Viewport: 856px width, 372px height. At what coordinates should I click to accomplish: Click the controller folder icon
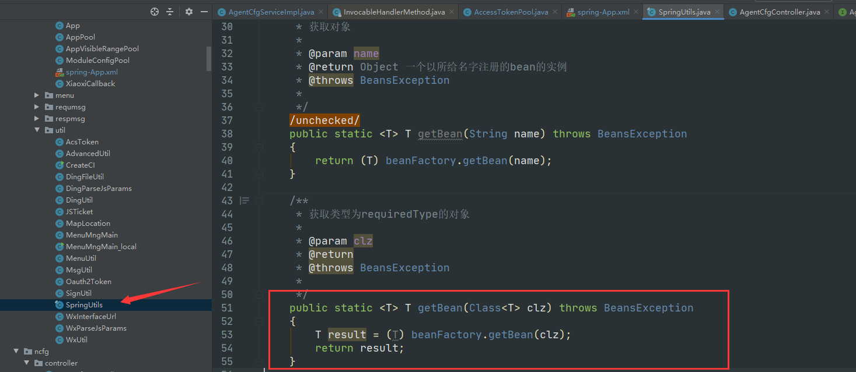pos(39,363)
